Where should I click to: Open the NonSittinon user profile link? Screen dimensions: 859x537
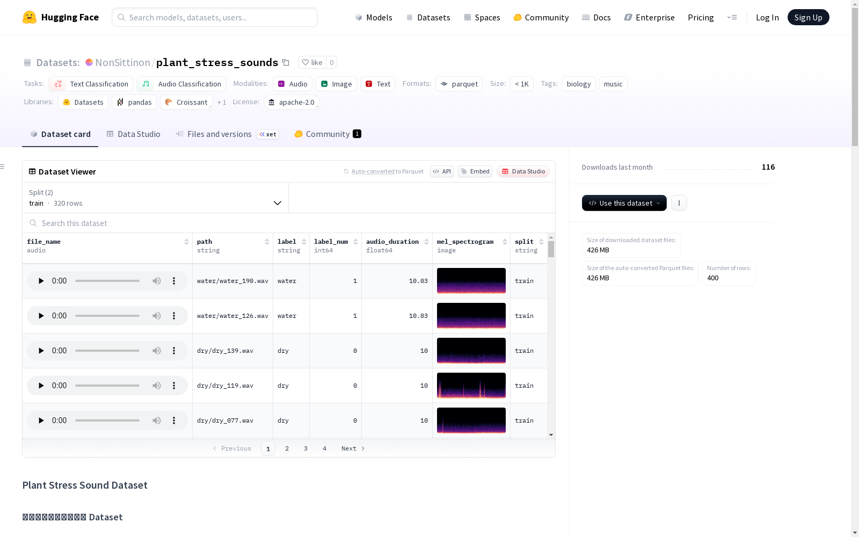[123, 62]
